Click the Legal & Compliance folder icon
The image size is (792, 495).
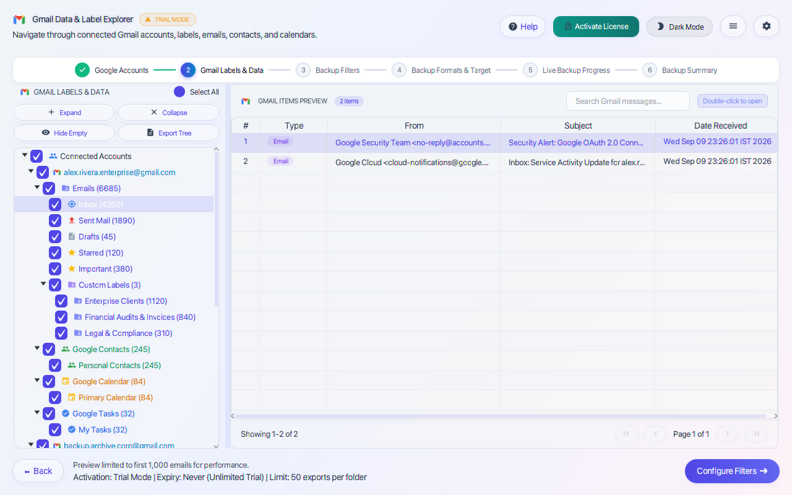[77, 333]
